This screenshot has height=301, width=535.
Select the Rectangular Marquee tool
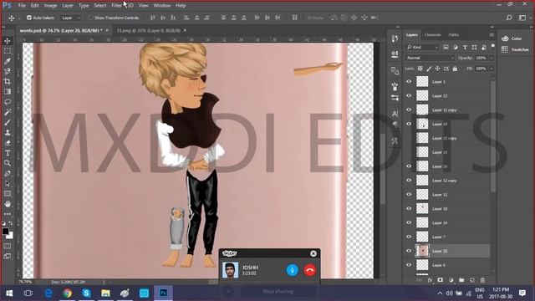pos(8,51)
